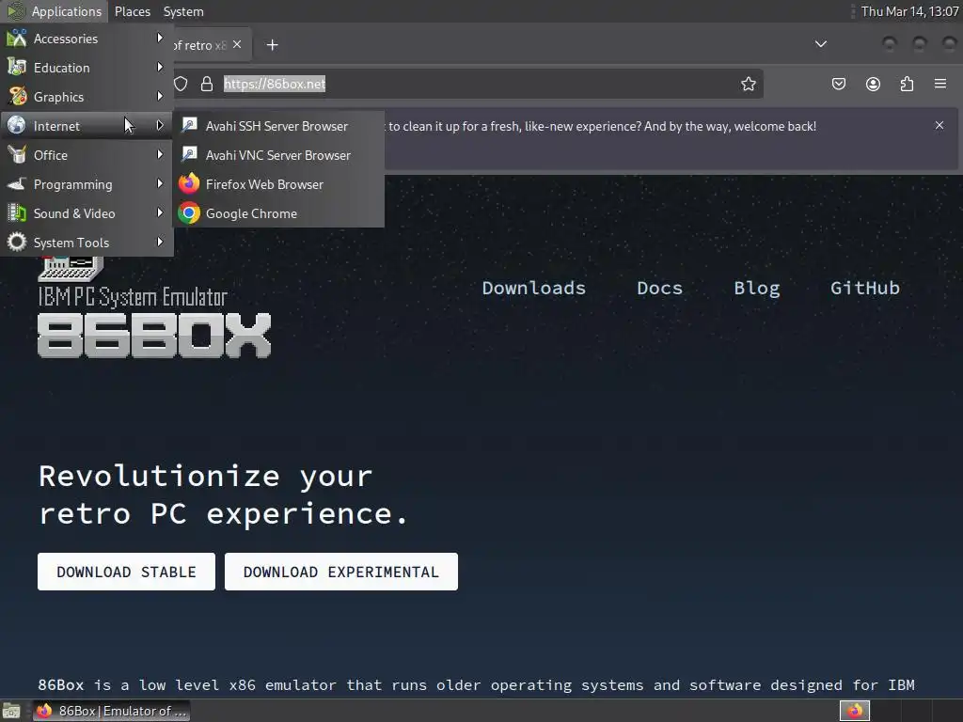Viewport: 963px width, 722px height.
Task: Click the Accessories category icon
Action: click(x=17, y=38)
